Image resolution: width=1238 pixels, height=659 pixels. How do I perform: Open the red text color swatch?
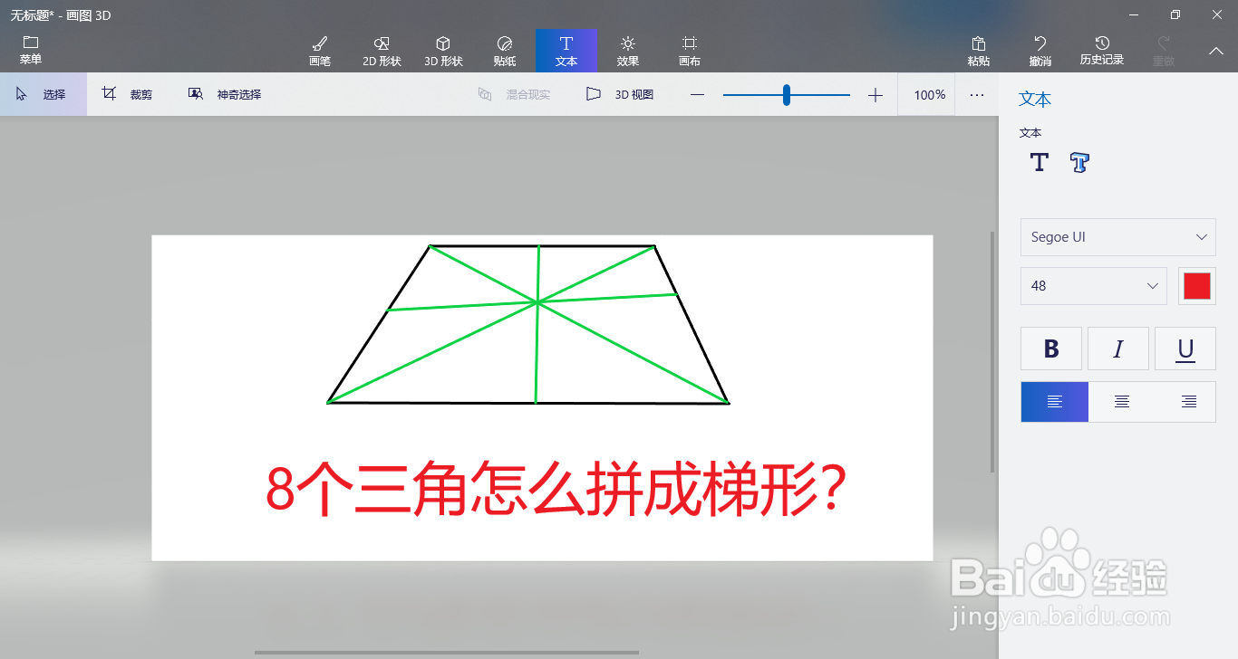(x=1197, y=286)
